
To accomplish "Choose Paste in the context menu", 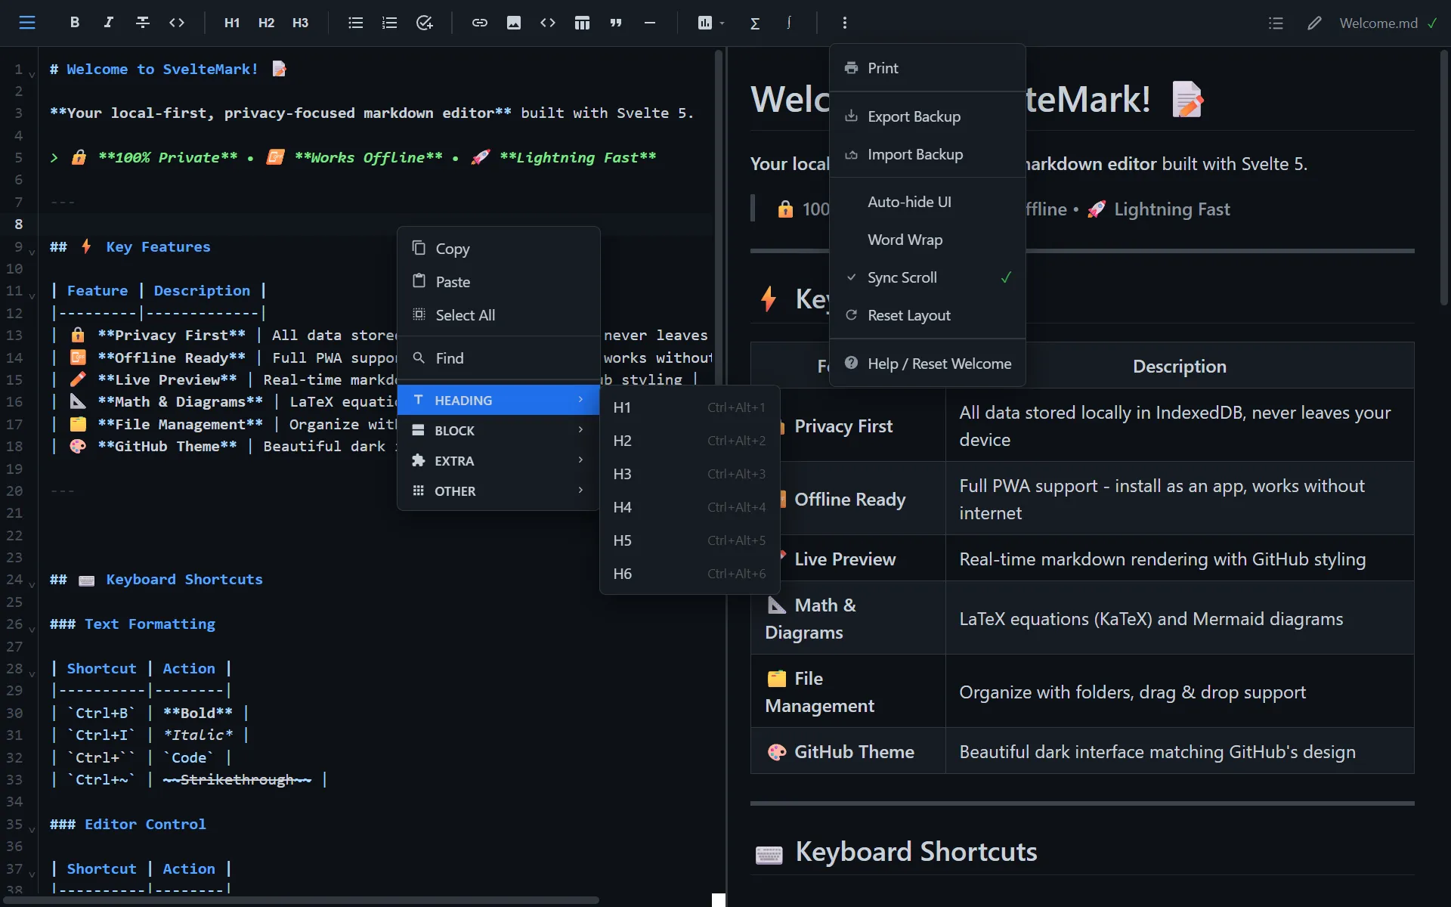I will point(499,282).
